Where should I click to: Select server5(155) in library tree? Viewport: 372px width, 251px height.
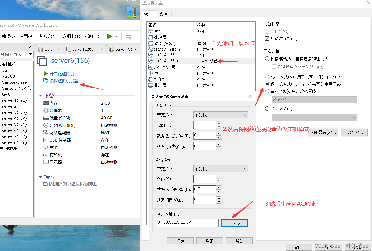tap(14, 124)
